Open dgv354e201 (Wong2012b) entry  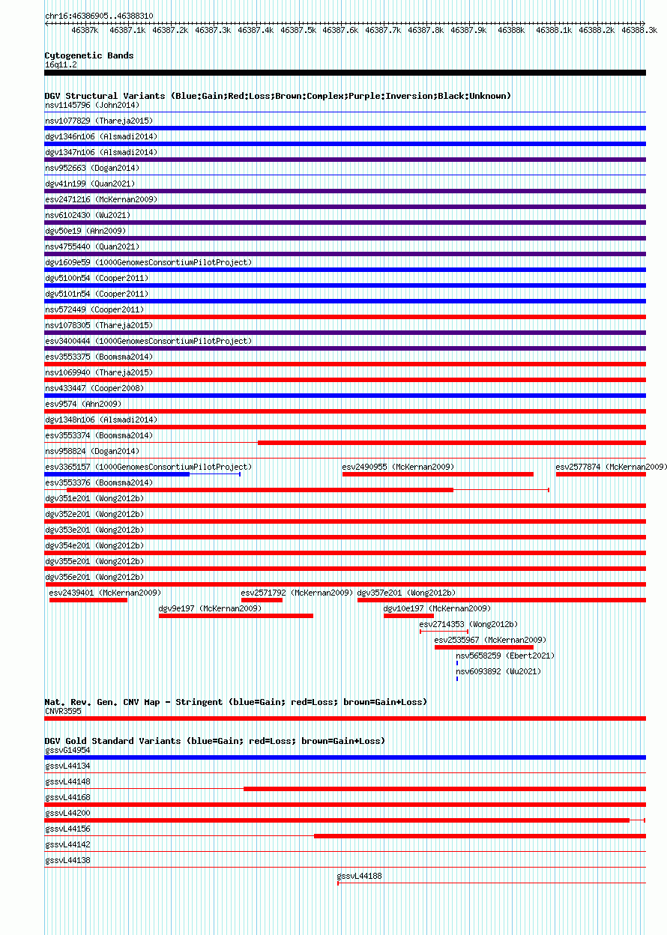tap(94, 546)
